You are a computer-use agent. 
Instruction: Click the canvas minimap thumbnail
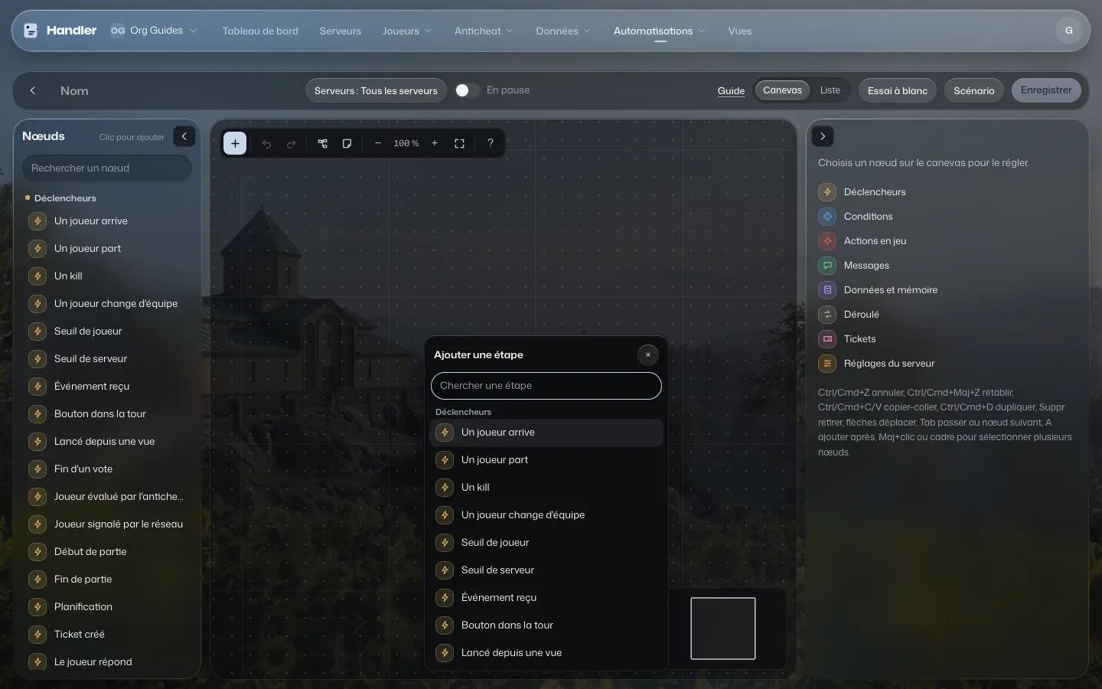(x=723, y=629)
